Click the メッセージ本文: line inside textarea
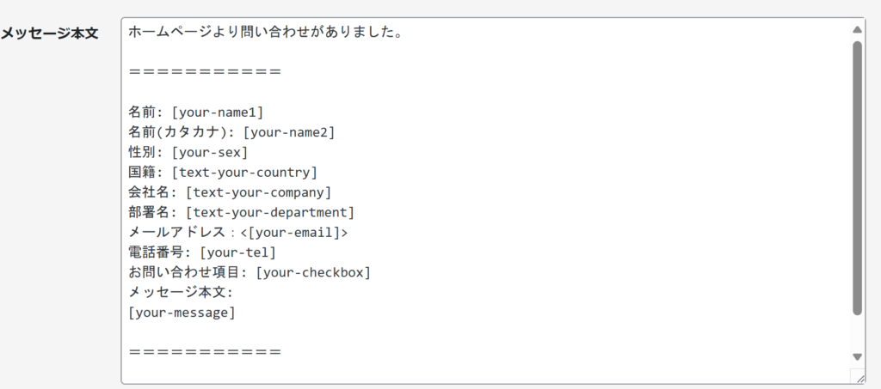The image size is (881, 389). [181, 293]
